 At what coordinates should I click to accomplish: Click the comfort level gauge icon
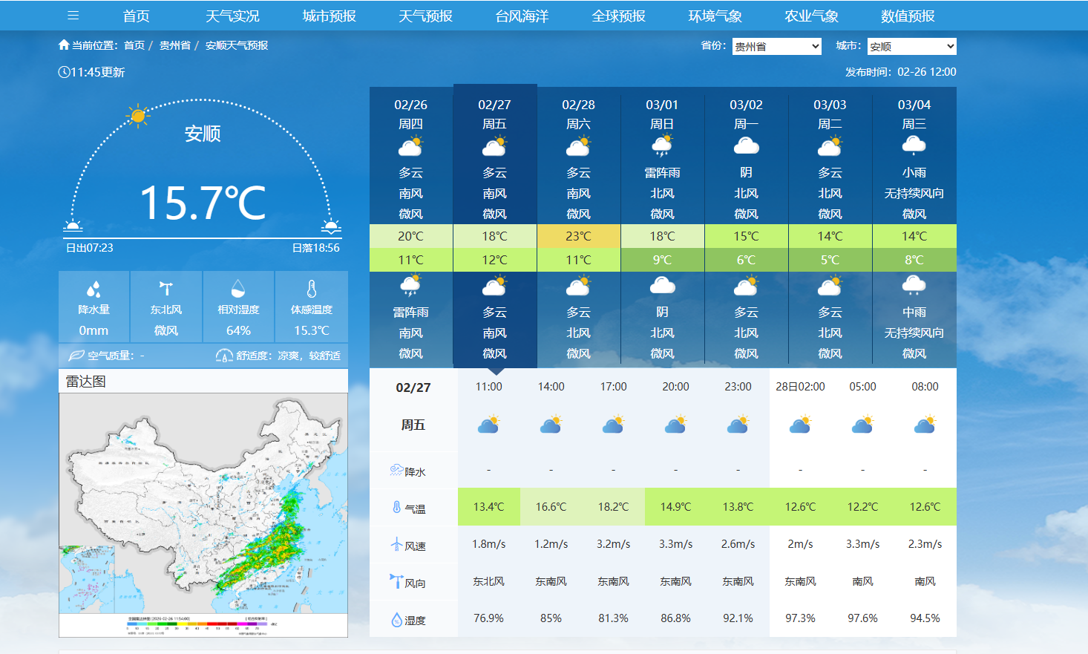tap(224, 356)
